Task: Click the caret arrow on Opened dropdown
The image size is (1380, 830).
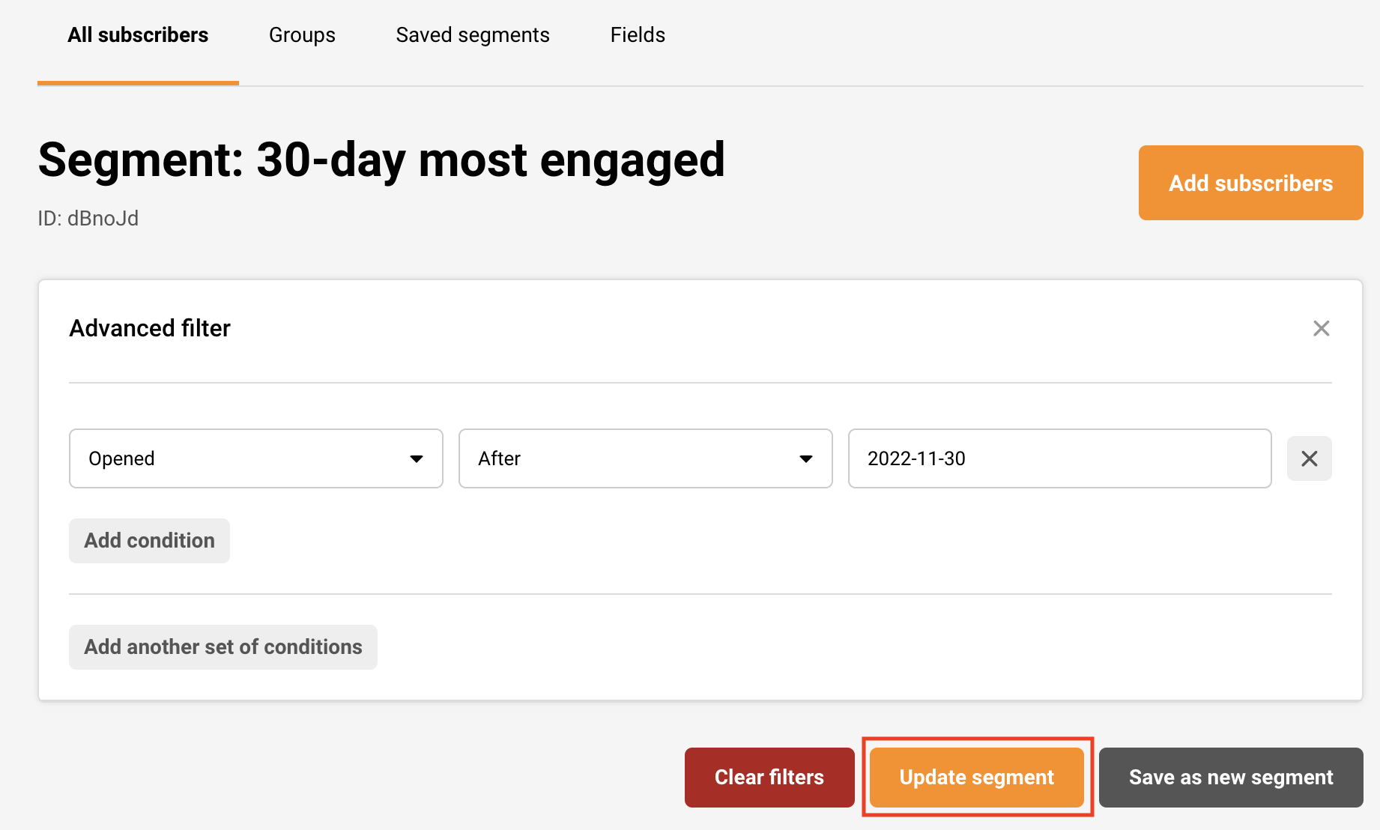Action: tap(417, 458)
